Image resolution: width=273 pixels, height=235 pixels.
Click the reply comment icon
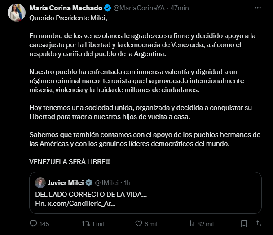click(33, 223)
